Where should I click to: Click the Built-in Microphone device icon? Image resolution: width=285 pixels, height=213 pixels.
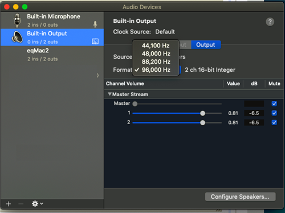tap(17, 20)
